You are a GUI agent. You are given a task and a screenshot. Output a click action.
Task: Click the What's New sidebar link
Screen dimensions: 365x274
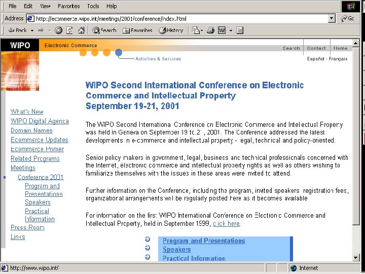27,112
